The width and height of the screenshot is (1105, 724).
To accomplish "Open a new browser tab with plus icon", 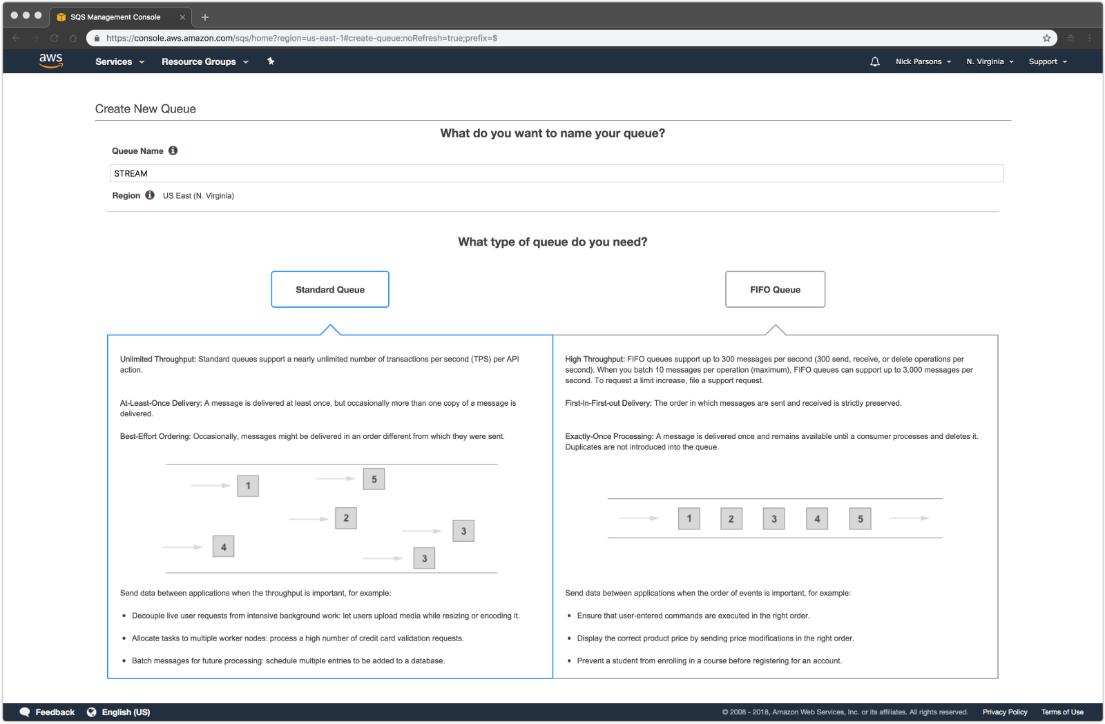I will coord(205,17).
